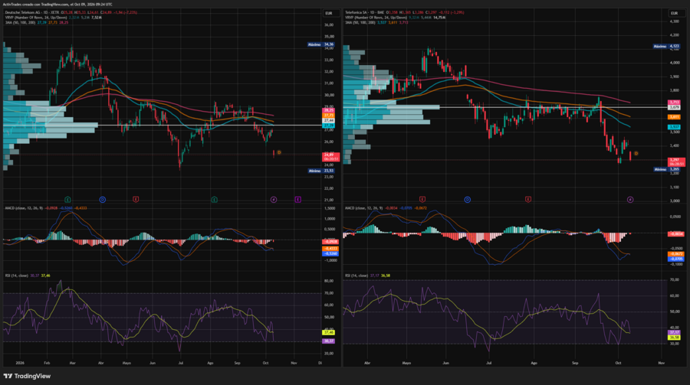Click the blue dividend marker on Deutsche Telekom chart
Image resolution: width=690 pixels, height=385 pixels.
tap(103, 200)
